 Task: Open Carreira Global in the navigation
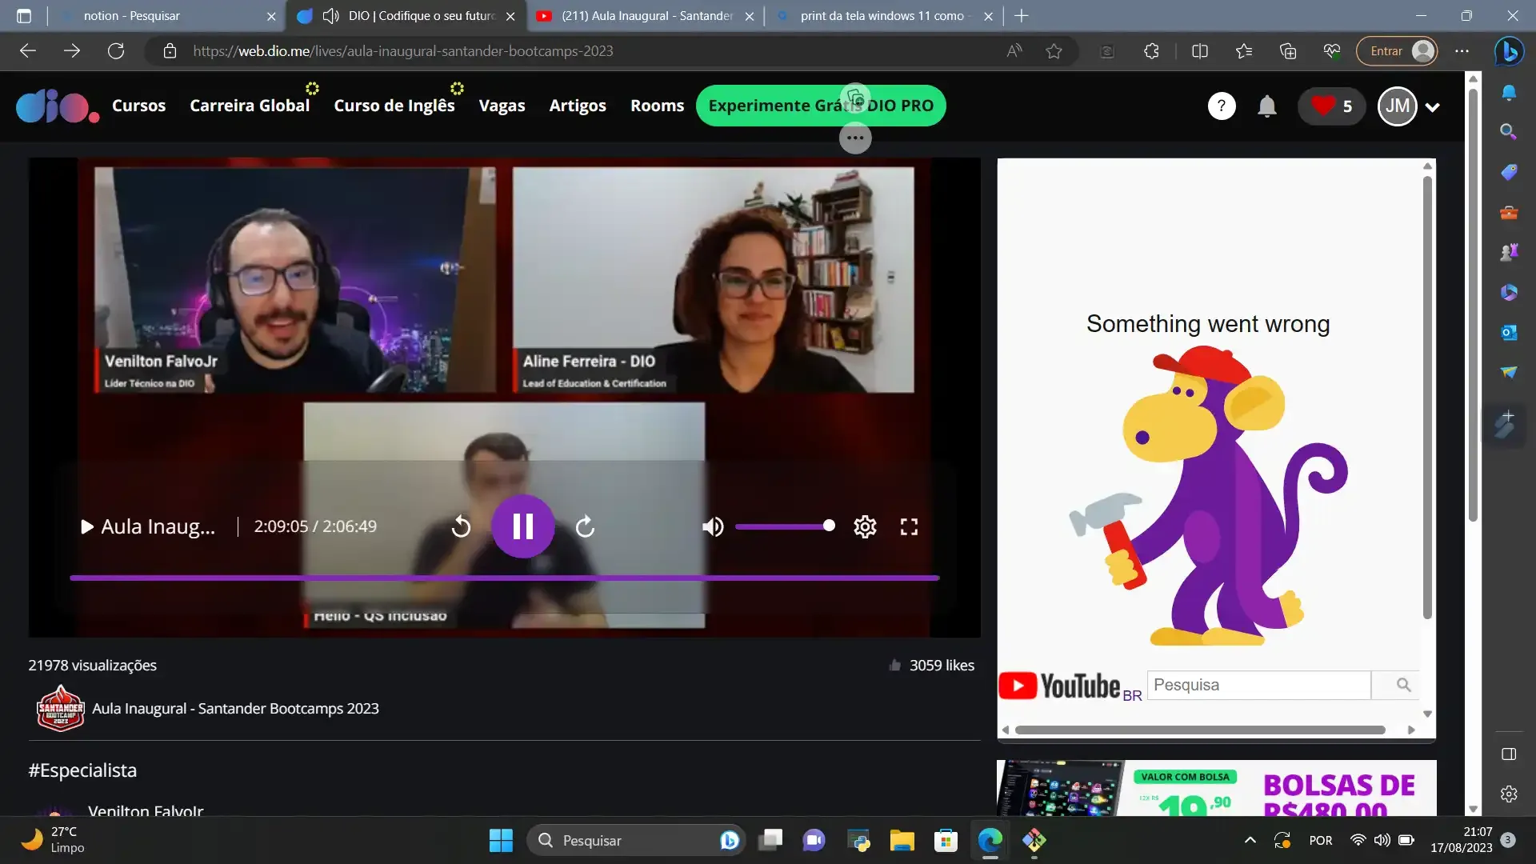click(x=250, y=106)
